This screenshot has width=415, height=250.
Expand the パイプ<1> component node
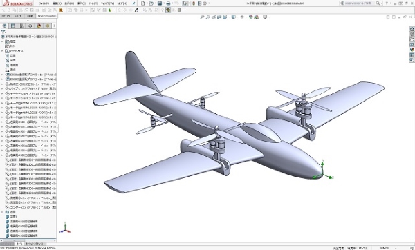[x=2, y=89]
